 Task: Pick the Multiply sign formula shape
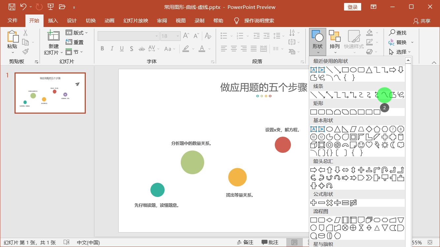click(330, 203)
